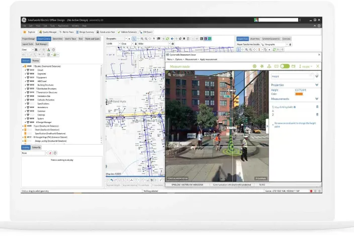The width and height of the screenshot is (354, 236).
Task: Expand the Circuit tree node
Action: pos(25,70)
